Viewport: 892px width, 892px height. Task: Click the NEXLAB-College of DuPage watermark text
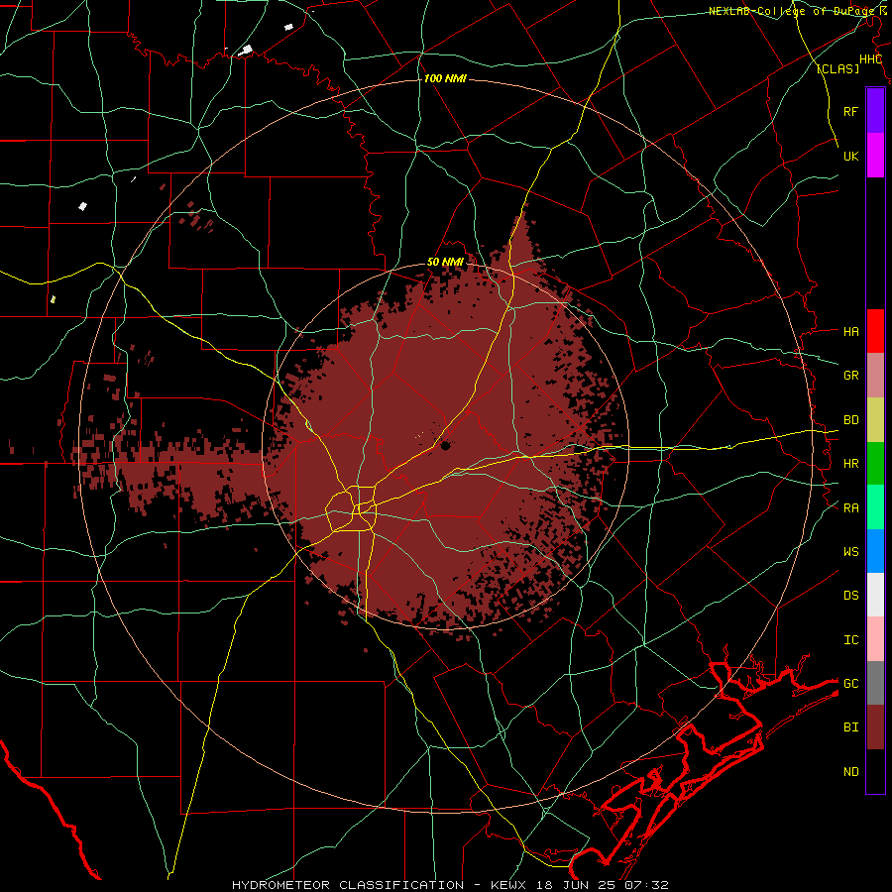click(791, 11)
